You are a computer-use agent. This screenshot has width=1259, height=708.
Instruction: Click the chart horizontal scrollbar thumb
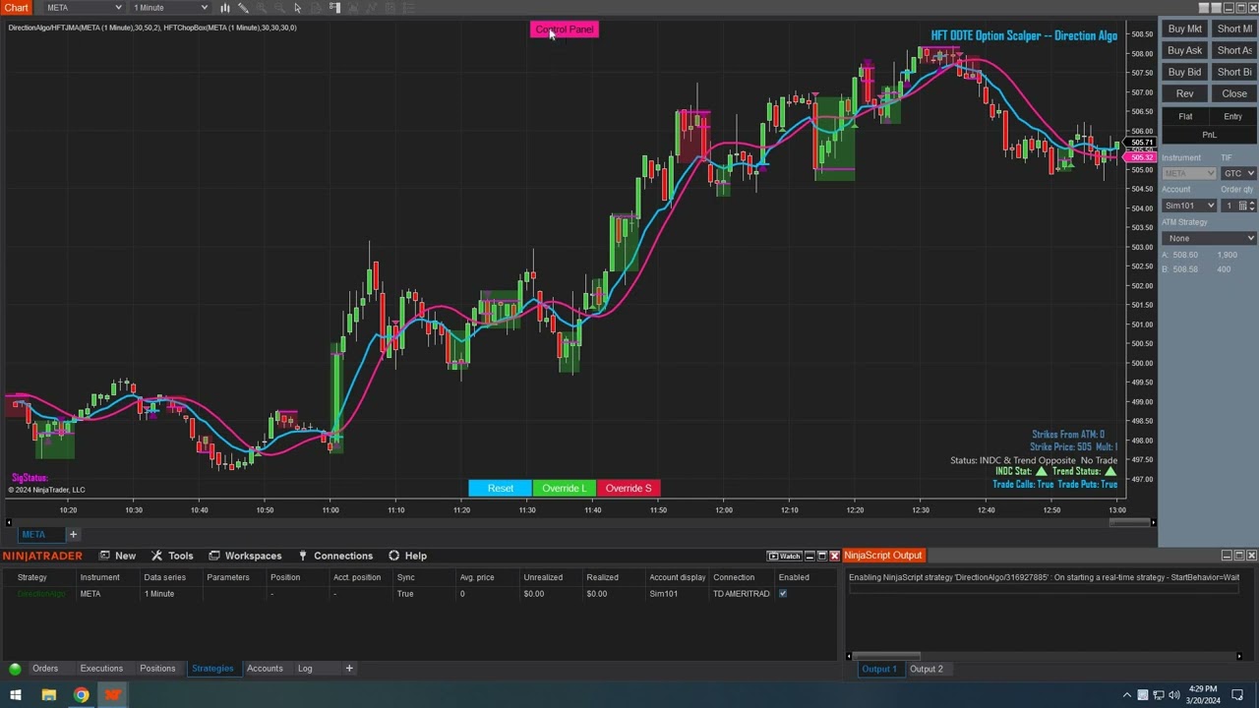pyautogui.click(x=1131, y=522)
